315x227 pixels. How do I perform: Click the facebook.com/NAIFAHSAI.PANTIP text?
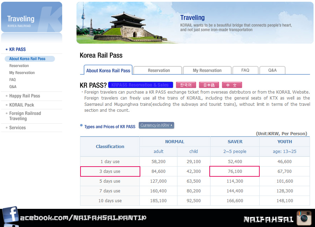click(83, 218)
